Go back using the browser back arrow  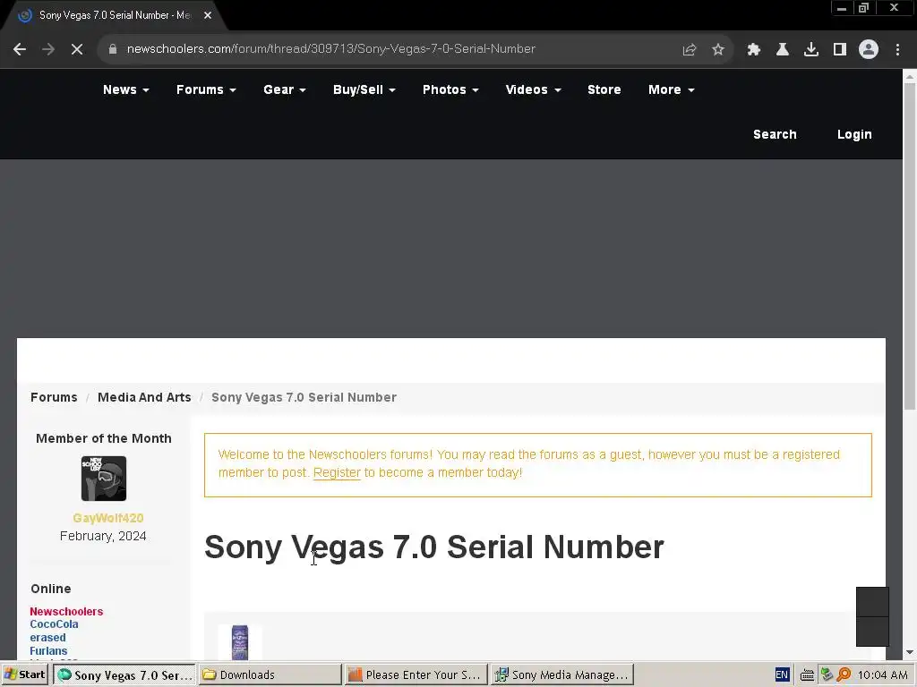(x=20, y=49)
